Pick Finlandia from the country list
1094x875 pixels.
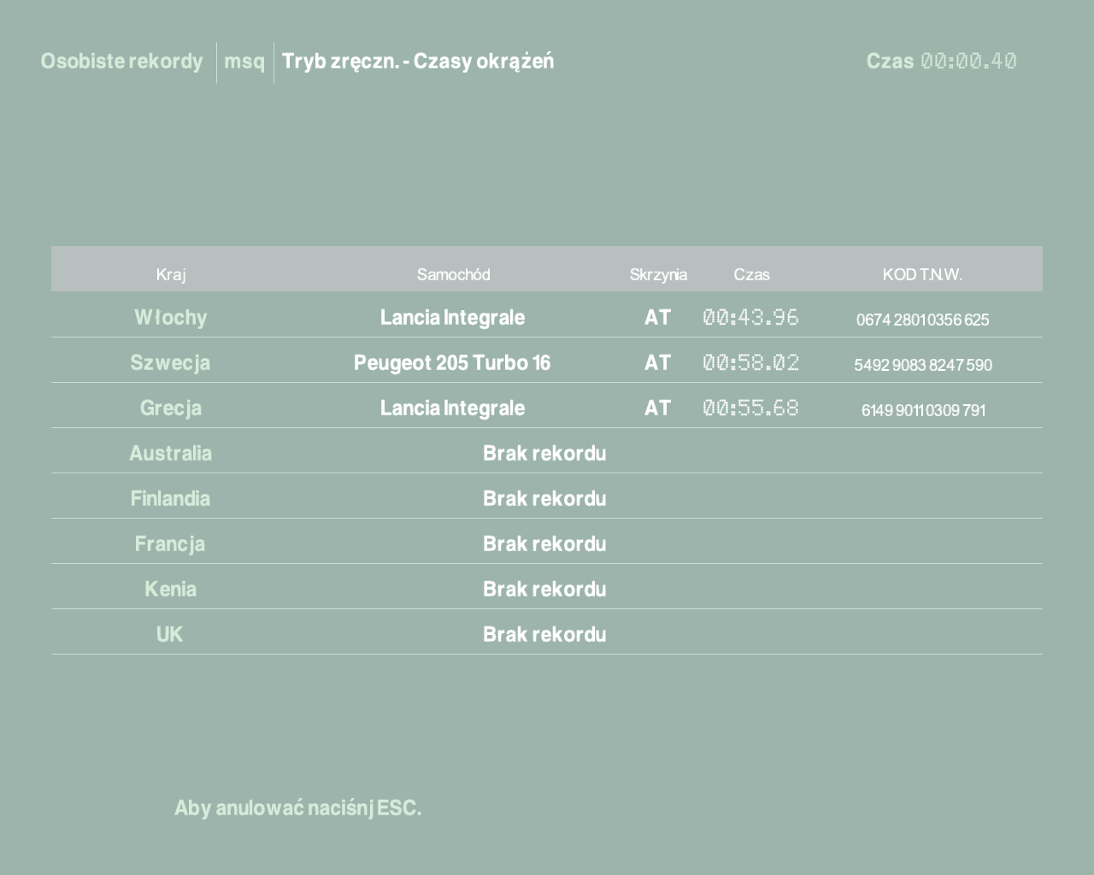(170, 499)
